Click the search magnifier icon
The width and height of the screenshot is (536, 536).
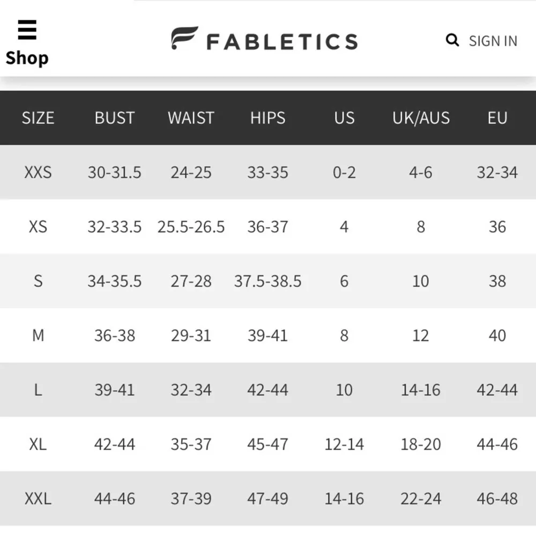[x=452, y=40]
